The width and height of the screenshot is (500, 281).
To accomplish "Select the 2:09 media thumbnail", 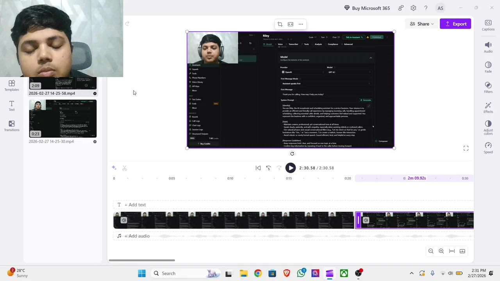I will pyautogui.click(x=62, y=83).
